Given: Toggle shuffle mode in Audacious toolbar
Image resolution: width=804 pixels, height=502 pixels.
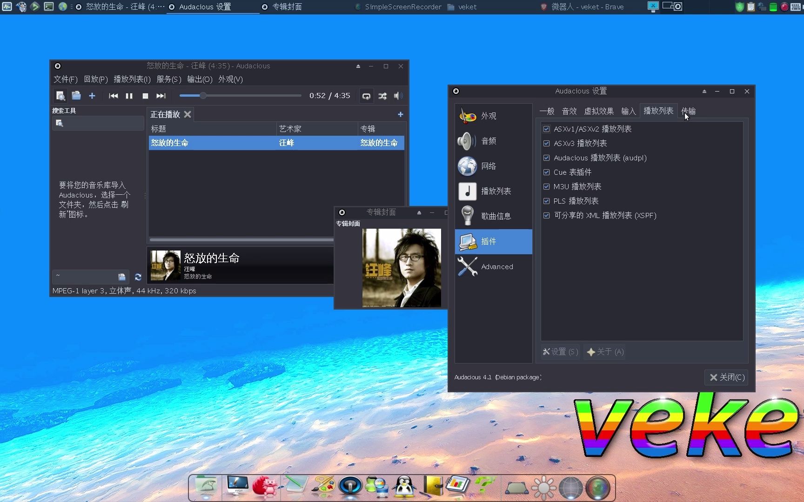Looking at the screenshot, I should click(382, 96).
